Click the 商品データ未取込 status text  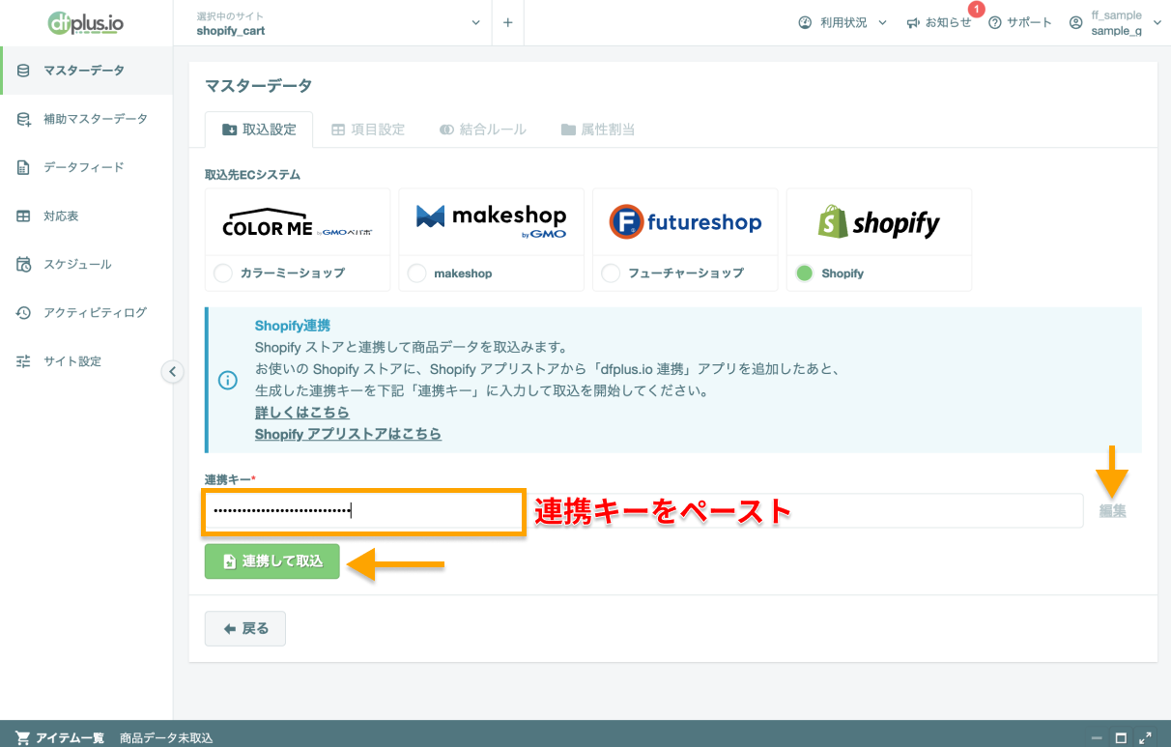(x=166, y=738)
